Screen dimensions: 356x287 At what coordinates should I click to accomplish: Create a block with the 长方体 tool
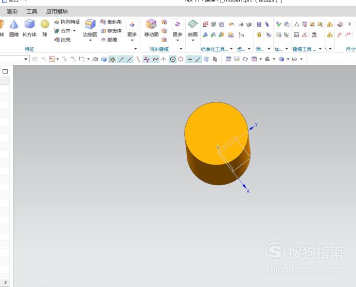(29, 28)
